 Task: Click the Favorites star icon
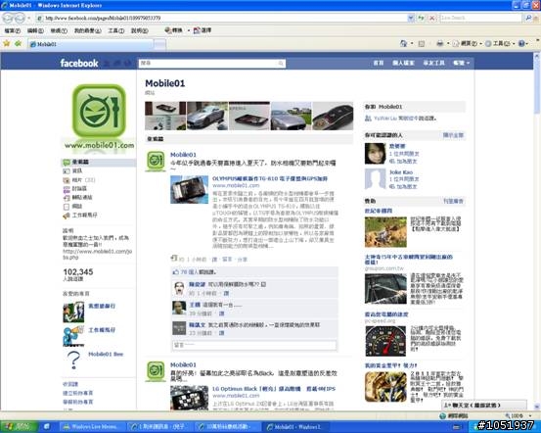pyautogui.click(x=7, y=43)
